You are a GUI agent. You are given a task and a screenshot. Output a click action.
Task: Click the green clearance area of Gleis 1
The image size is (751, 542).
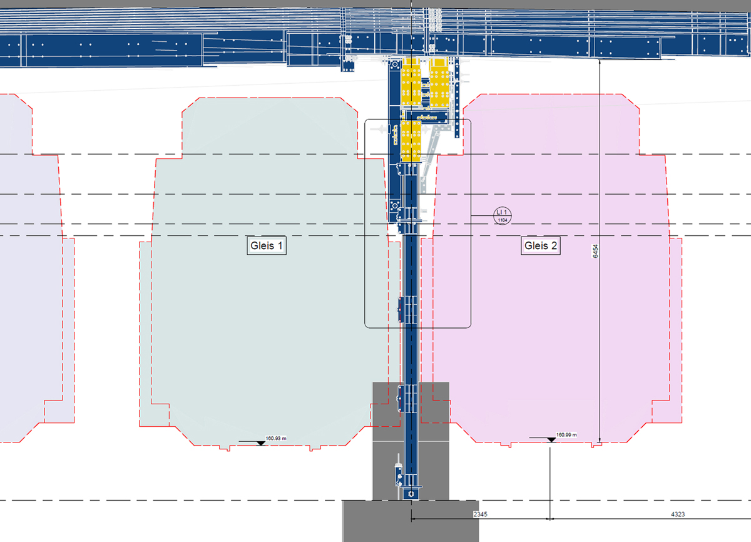click(263, 325)
